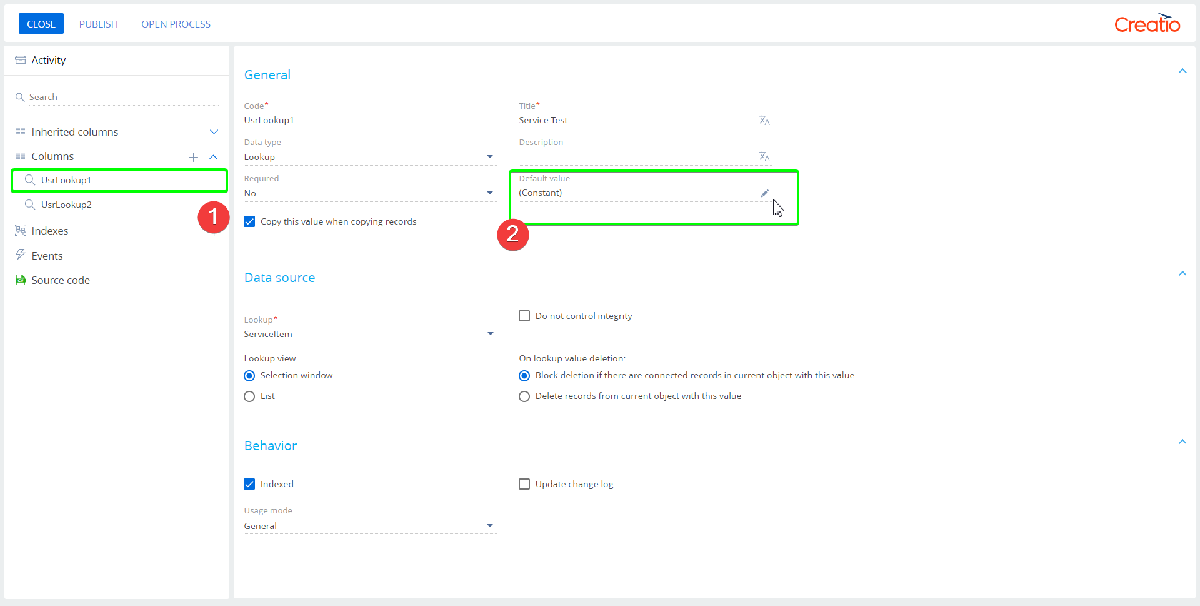Click the Creatio logo
This screenshot has width=1200, height=606.
[x=1147, y=23]
